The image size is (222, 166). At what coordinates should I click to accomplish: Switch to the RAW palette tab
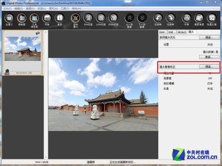point(162,32)
